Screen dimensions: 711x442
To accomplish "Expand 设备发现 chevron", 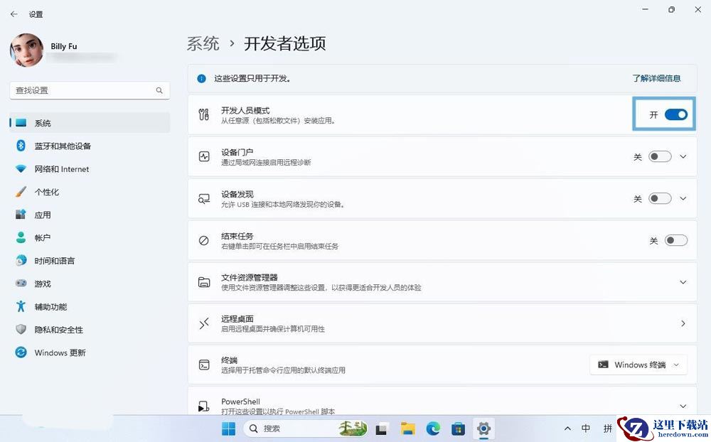I will [x=683, y=198].
